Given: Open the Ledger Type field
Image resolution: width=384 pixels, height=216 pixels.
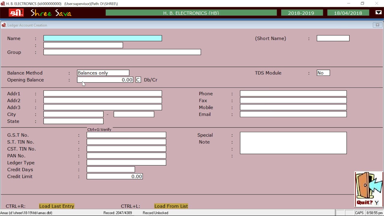Looking at the screenshot, I should (x=126, y=163).
